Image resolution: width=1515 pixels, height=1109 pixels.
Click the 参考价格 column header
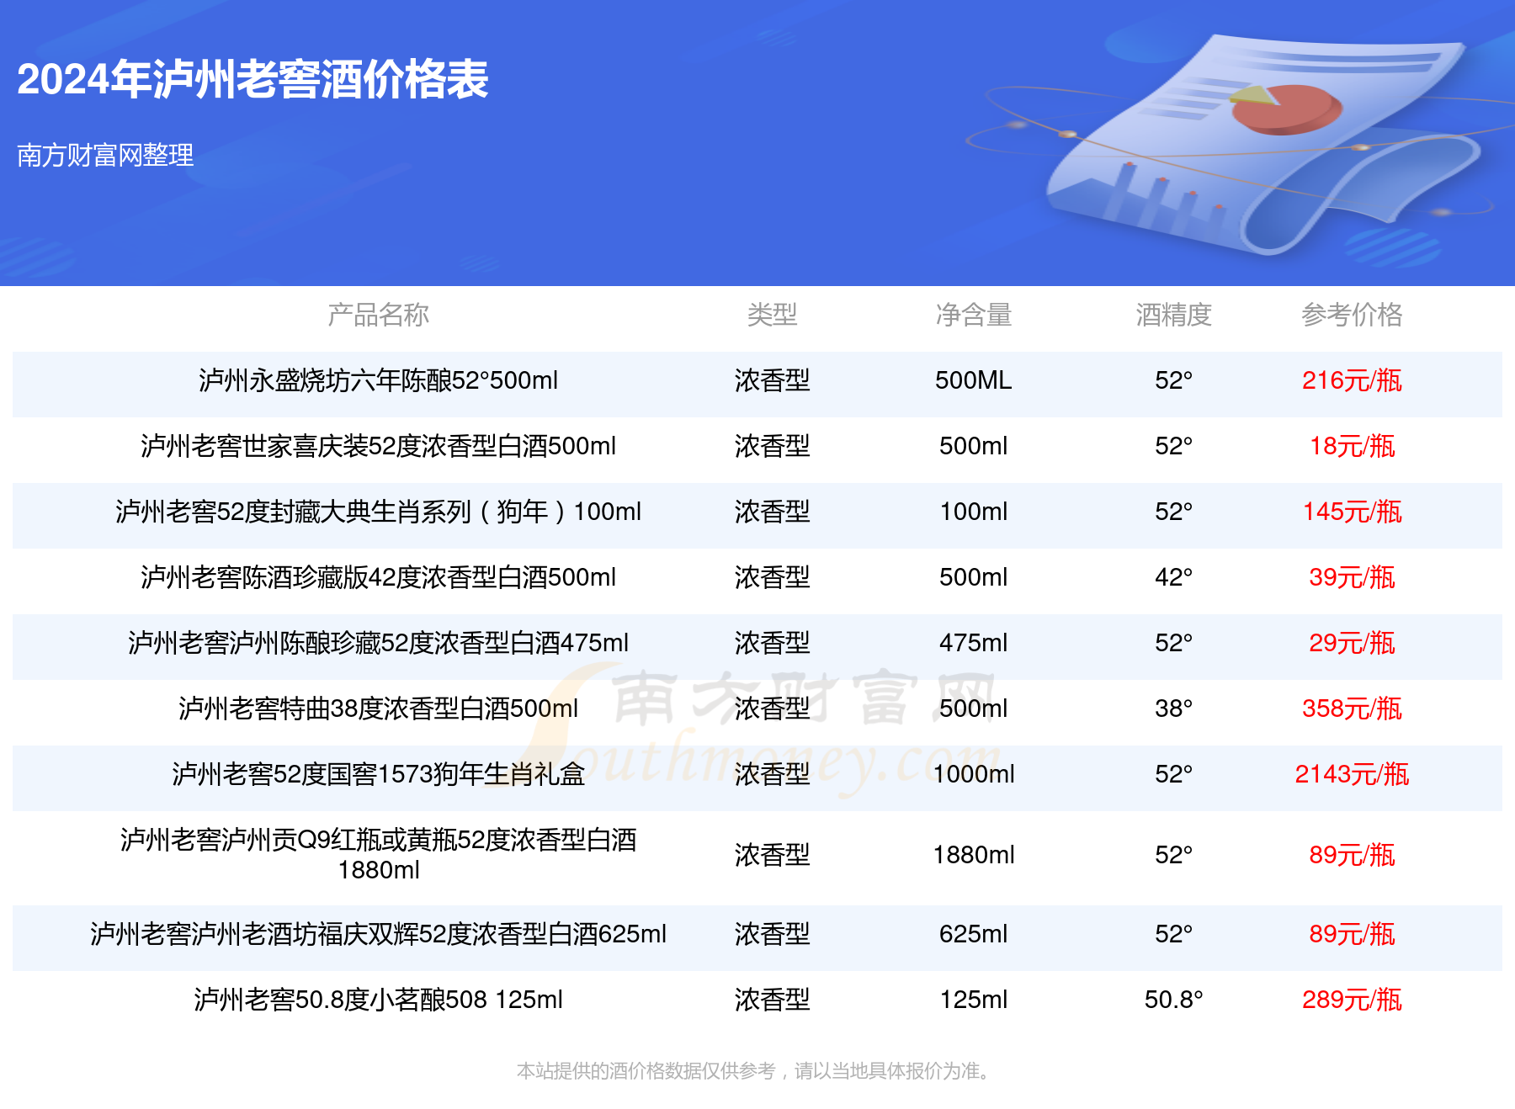(x=1352, y=315)
